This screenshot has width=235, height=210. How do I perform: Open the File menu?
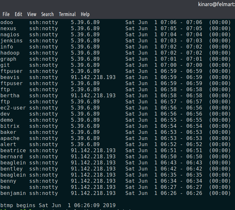click(x=6, y=14)
